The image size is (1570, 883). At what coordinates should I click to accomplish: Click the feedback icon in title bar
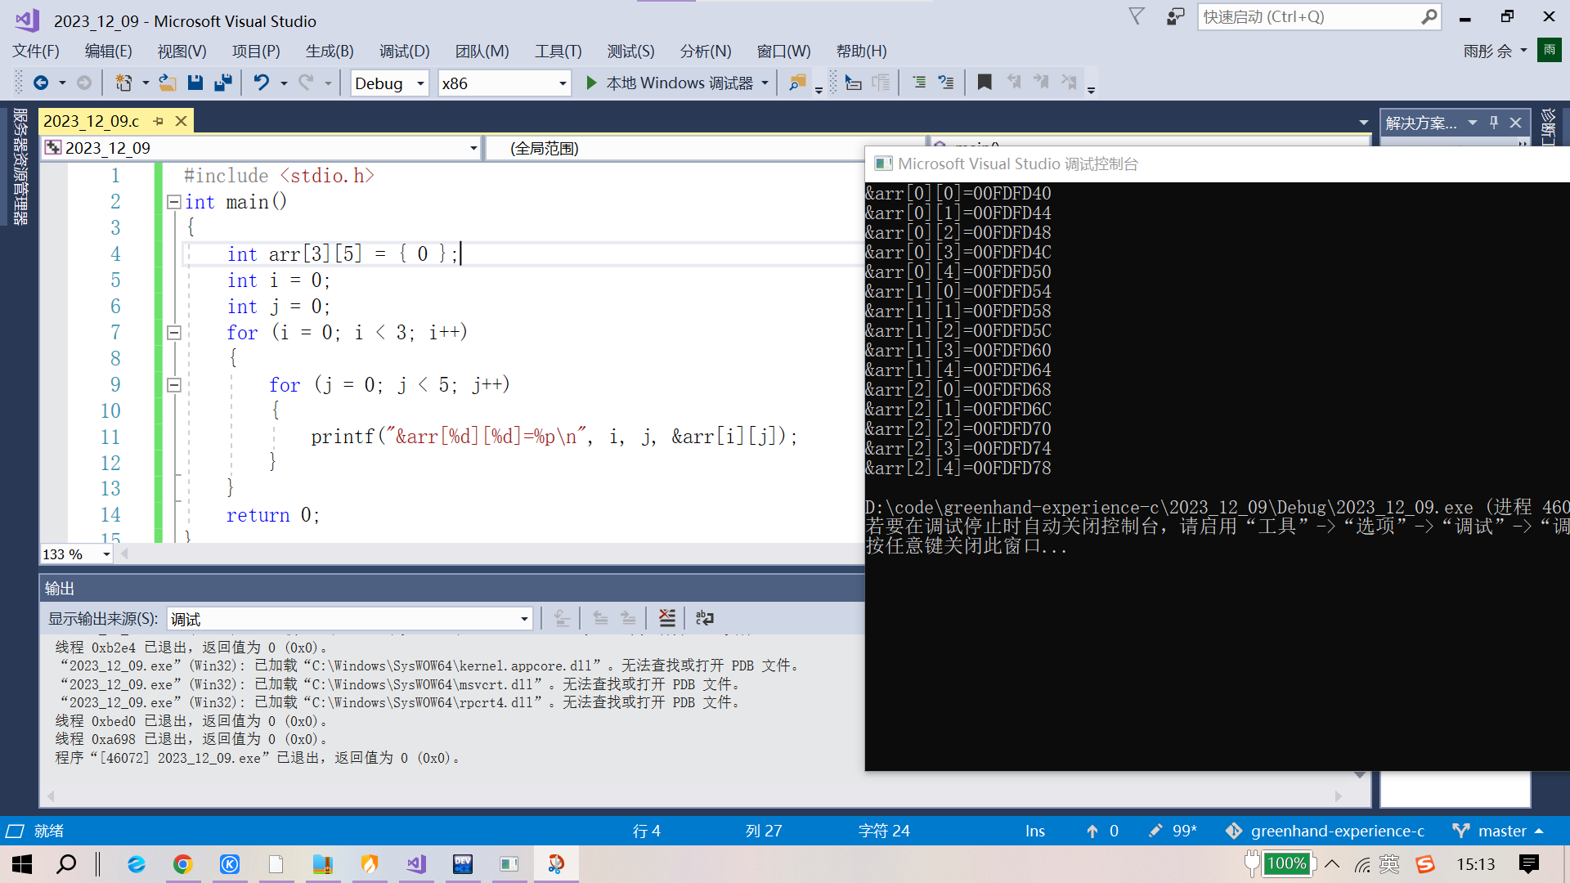(1175, 16)
